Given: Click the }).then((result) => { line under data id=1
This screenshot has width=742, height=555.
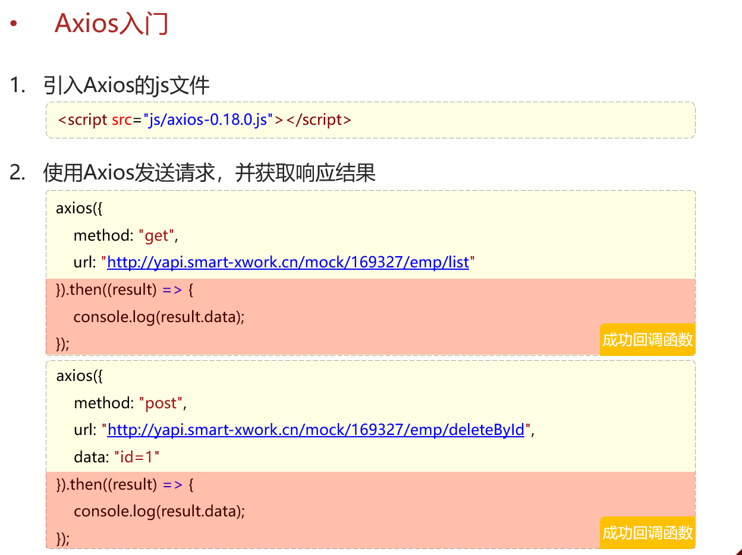Looking at the screenshot, I should pos(125,484).
